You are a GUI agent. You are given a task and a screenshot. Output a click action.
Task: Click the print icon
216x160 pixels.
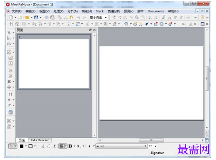coord(47,17)
